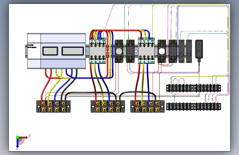The width and height of the screenshot is (239, 155).
Task: Click the red X axis arrow of triad
Action: [24, 137]
